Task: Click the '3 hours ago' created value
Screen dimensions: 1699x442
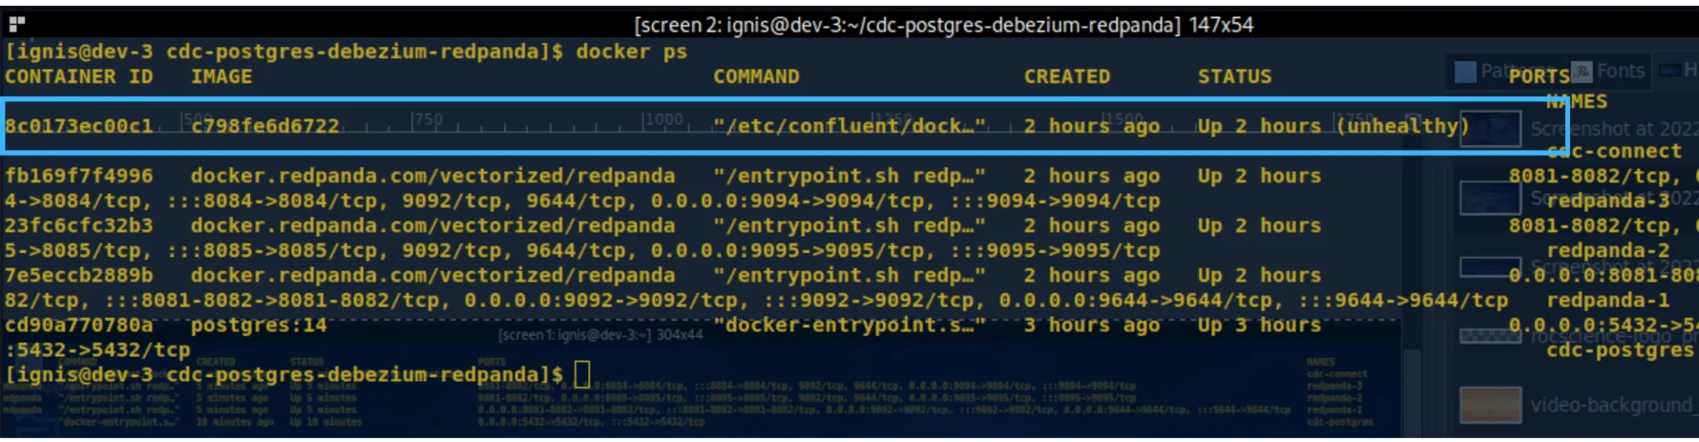Action: click(x=1092, y=325)
